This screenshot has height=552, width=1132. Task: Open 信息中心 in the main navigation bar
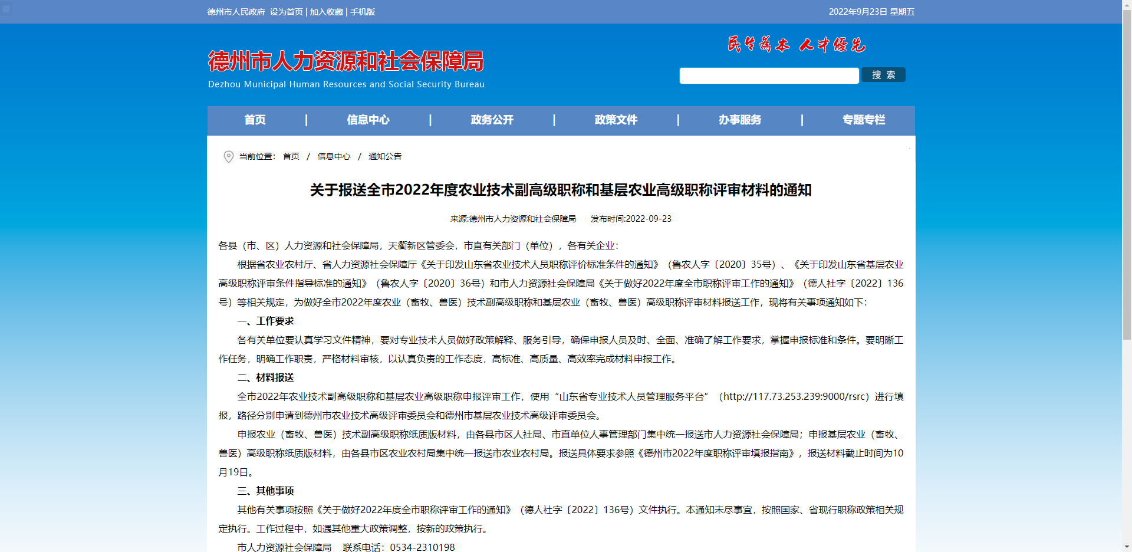(368, 120)
